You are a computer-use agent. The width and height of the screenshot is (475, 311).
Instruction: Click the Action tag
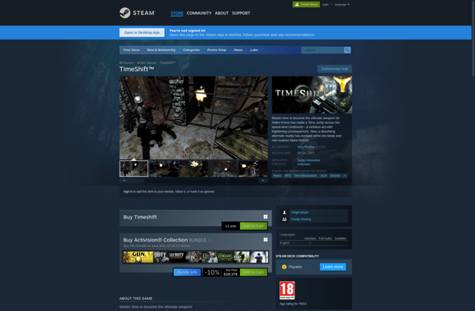click(x=277, y=175)
